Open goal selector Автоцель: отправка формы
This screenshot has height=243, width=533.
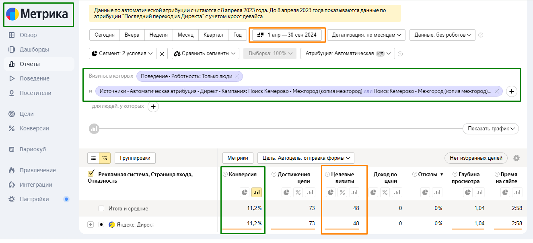pos(306,158)
